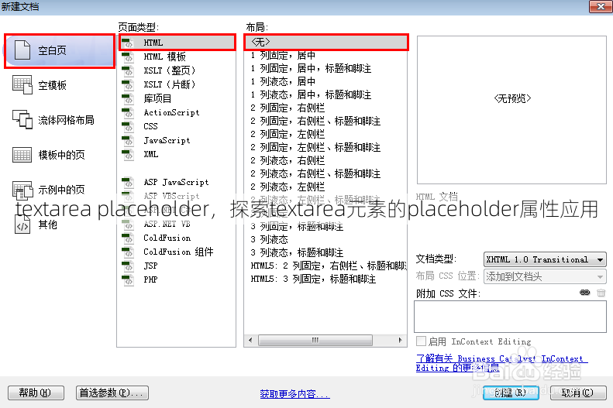Viewport: 613px width, 408px height.
Task: Select layout 2 列固定，左侧栏
Action: [x=288, y=134]
